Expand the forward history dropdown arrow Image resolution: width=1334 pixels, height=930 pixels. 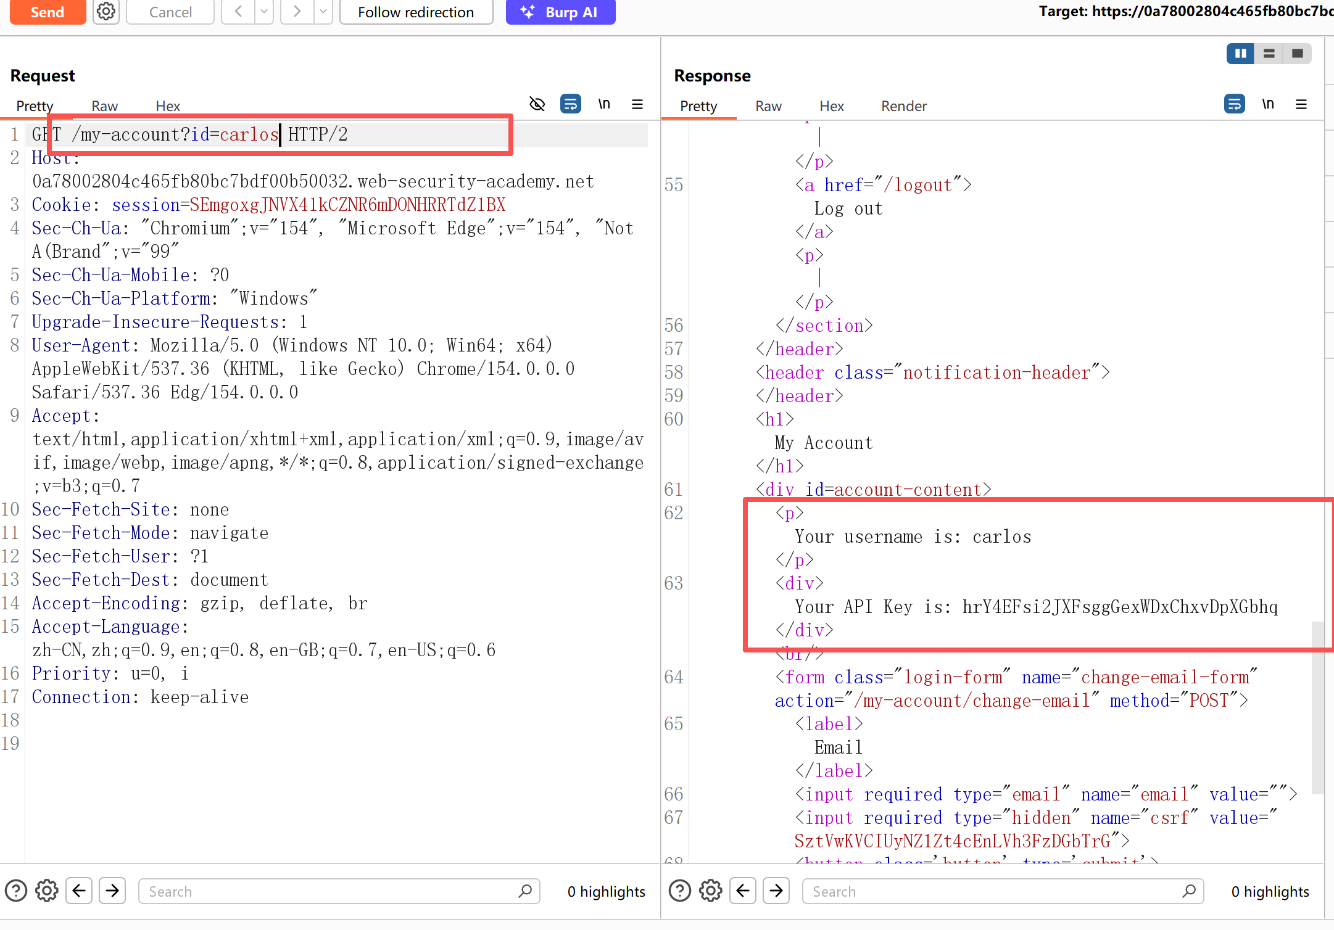coord(323,12)
